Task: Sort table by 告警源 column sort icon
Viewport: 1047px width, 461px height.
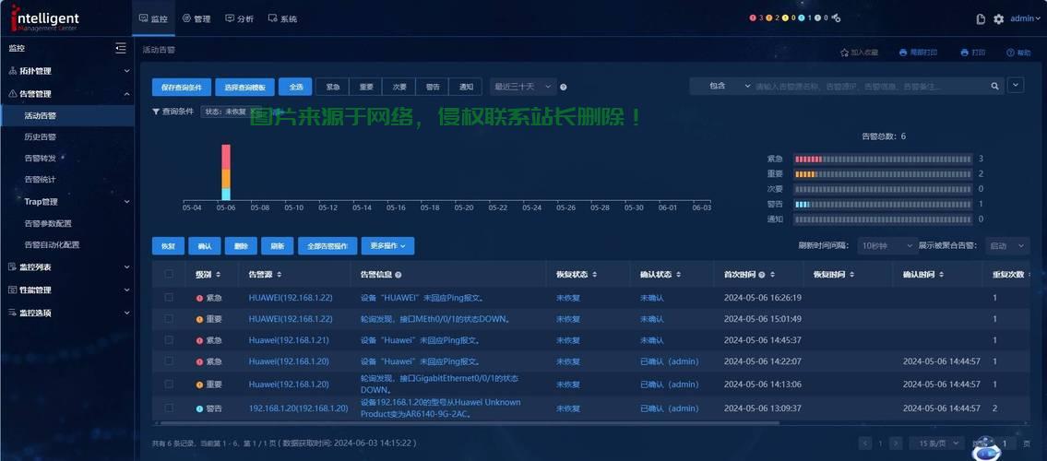Action: 279,275
